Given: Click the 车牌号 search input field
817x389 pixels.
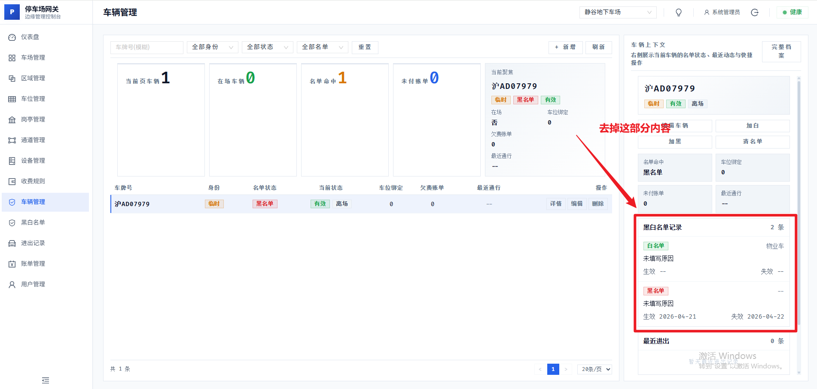Looking at the screenshot, I should [146, 47].
